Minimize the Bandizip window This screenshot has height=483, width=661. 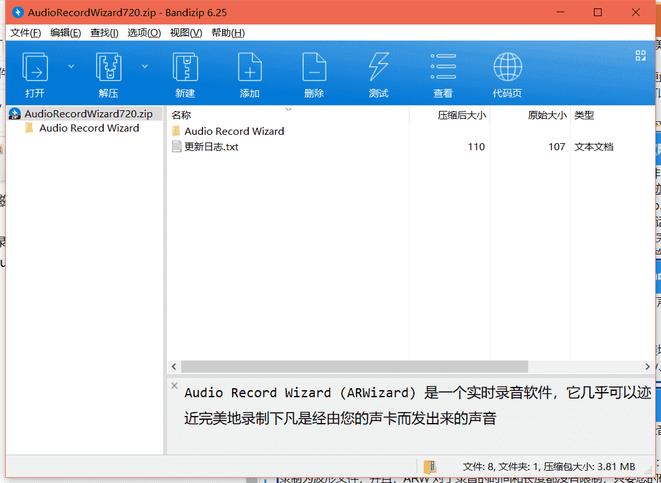(x=559, y=13)
